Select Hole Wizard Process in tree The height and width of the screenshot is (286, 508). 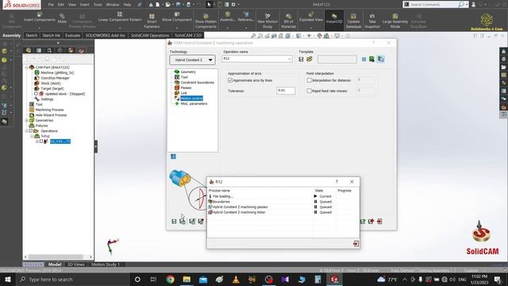coord(51,114)
